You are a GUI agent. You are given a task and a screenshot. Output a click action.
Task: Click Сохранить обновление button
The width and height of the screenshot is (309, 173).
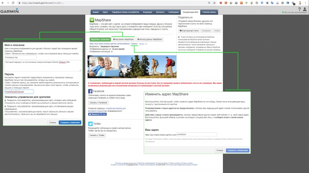pyautogui.click(x=238, y=150)
